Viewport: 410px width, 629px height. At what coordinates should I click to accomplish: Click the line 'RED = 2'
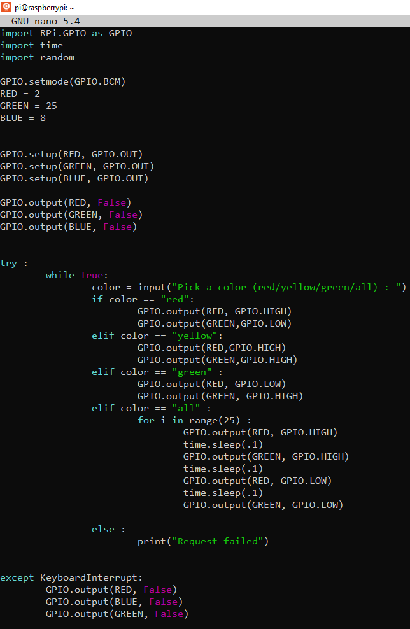coord(20,94)
